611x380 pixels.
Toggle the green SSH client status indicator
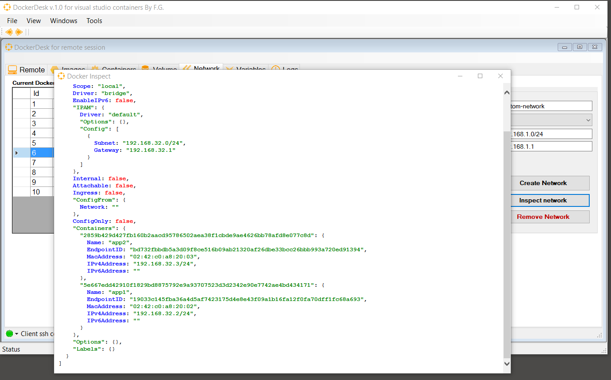(9, 333)
